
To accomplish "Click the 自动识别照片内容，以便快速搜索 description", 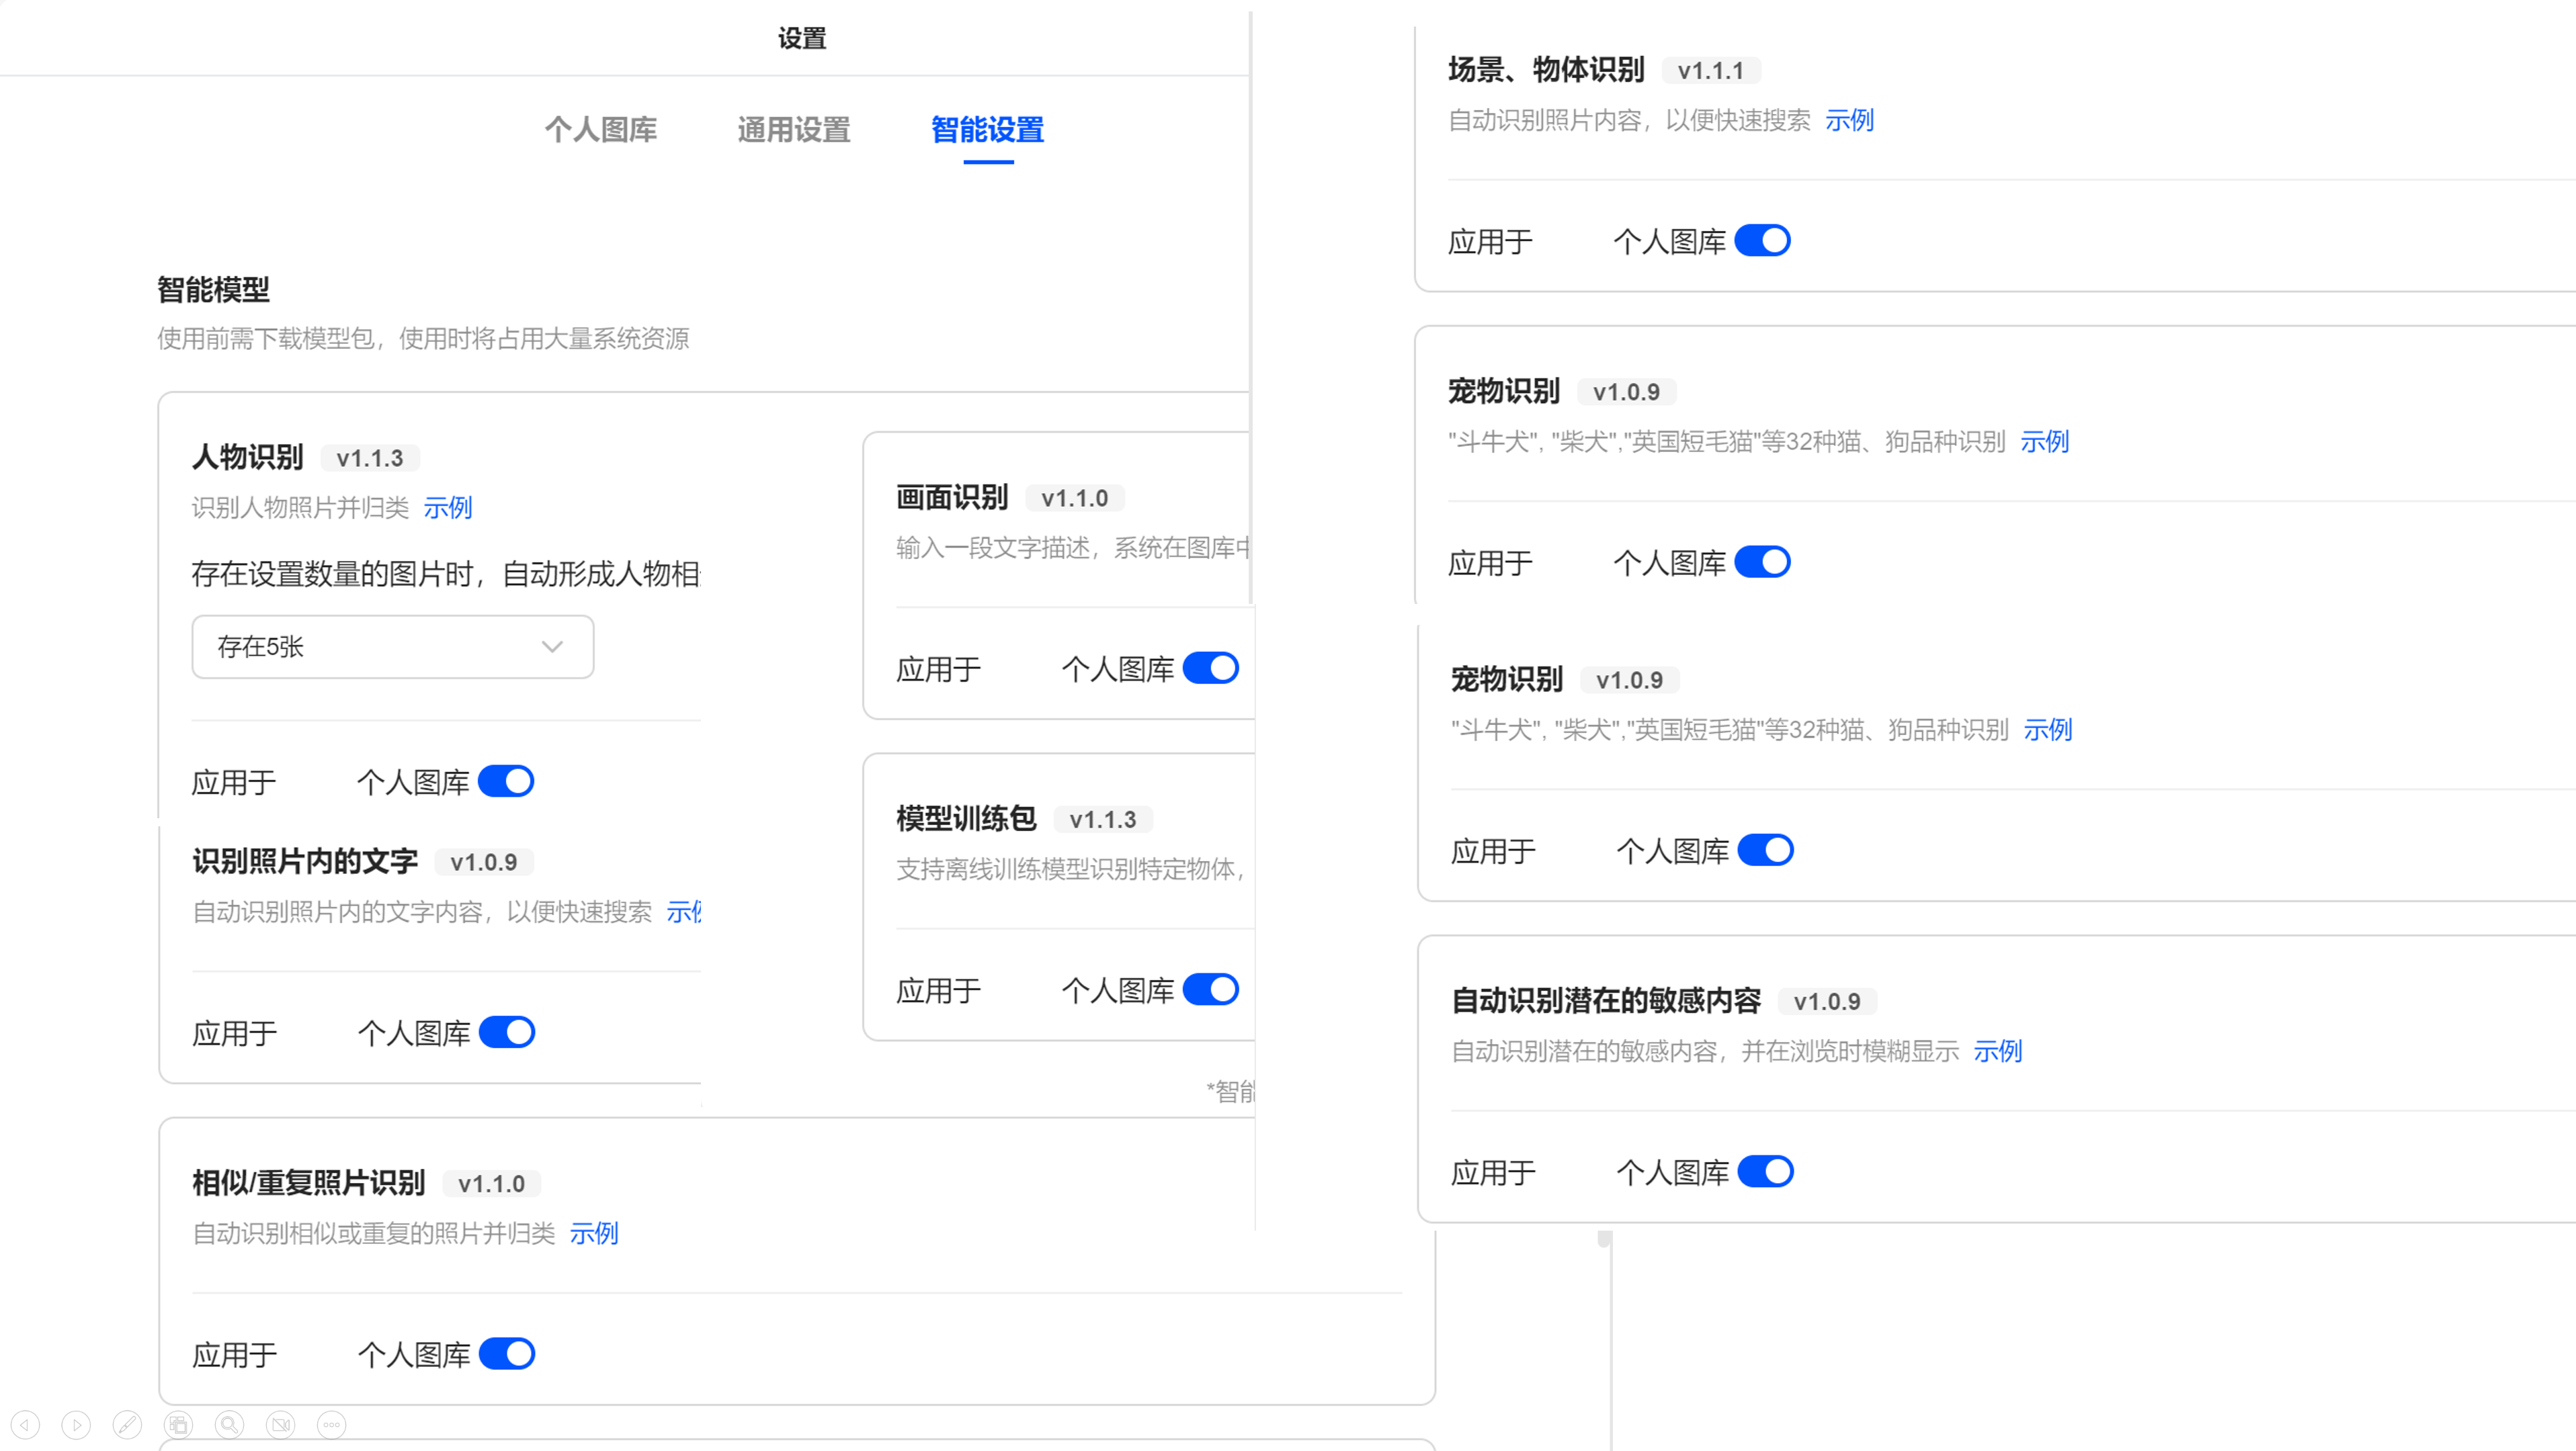I will pyautogui.click(x=1630, y=120).
